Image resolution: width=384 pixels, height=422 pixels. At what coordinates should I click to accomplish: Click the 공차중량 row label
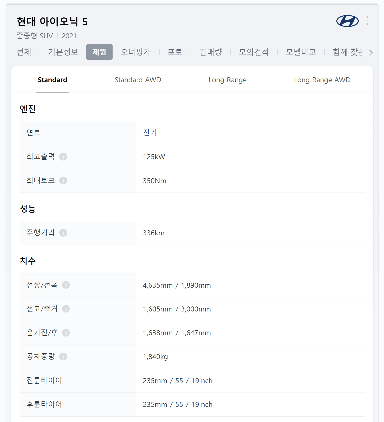point(41,356)
